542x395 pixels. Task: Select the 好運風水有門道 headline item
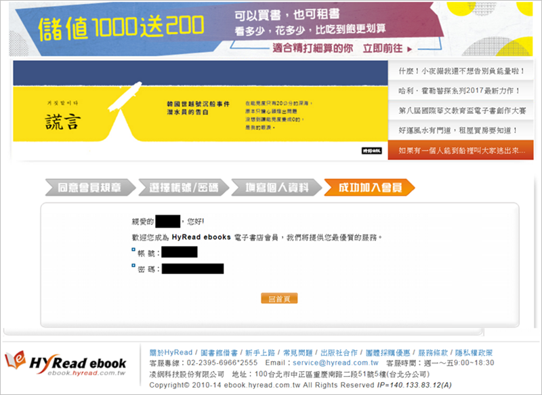point(461,129)
